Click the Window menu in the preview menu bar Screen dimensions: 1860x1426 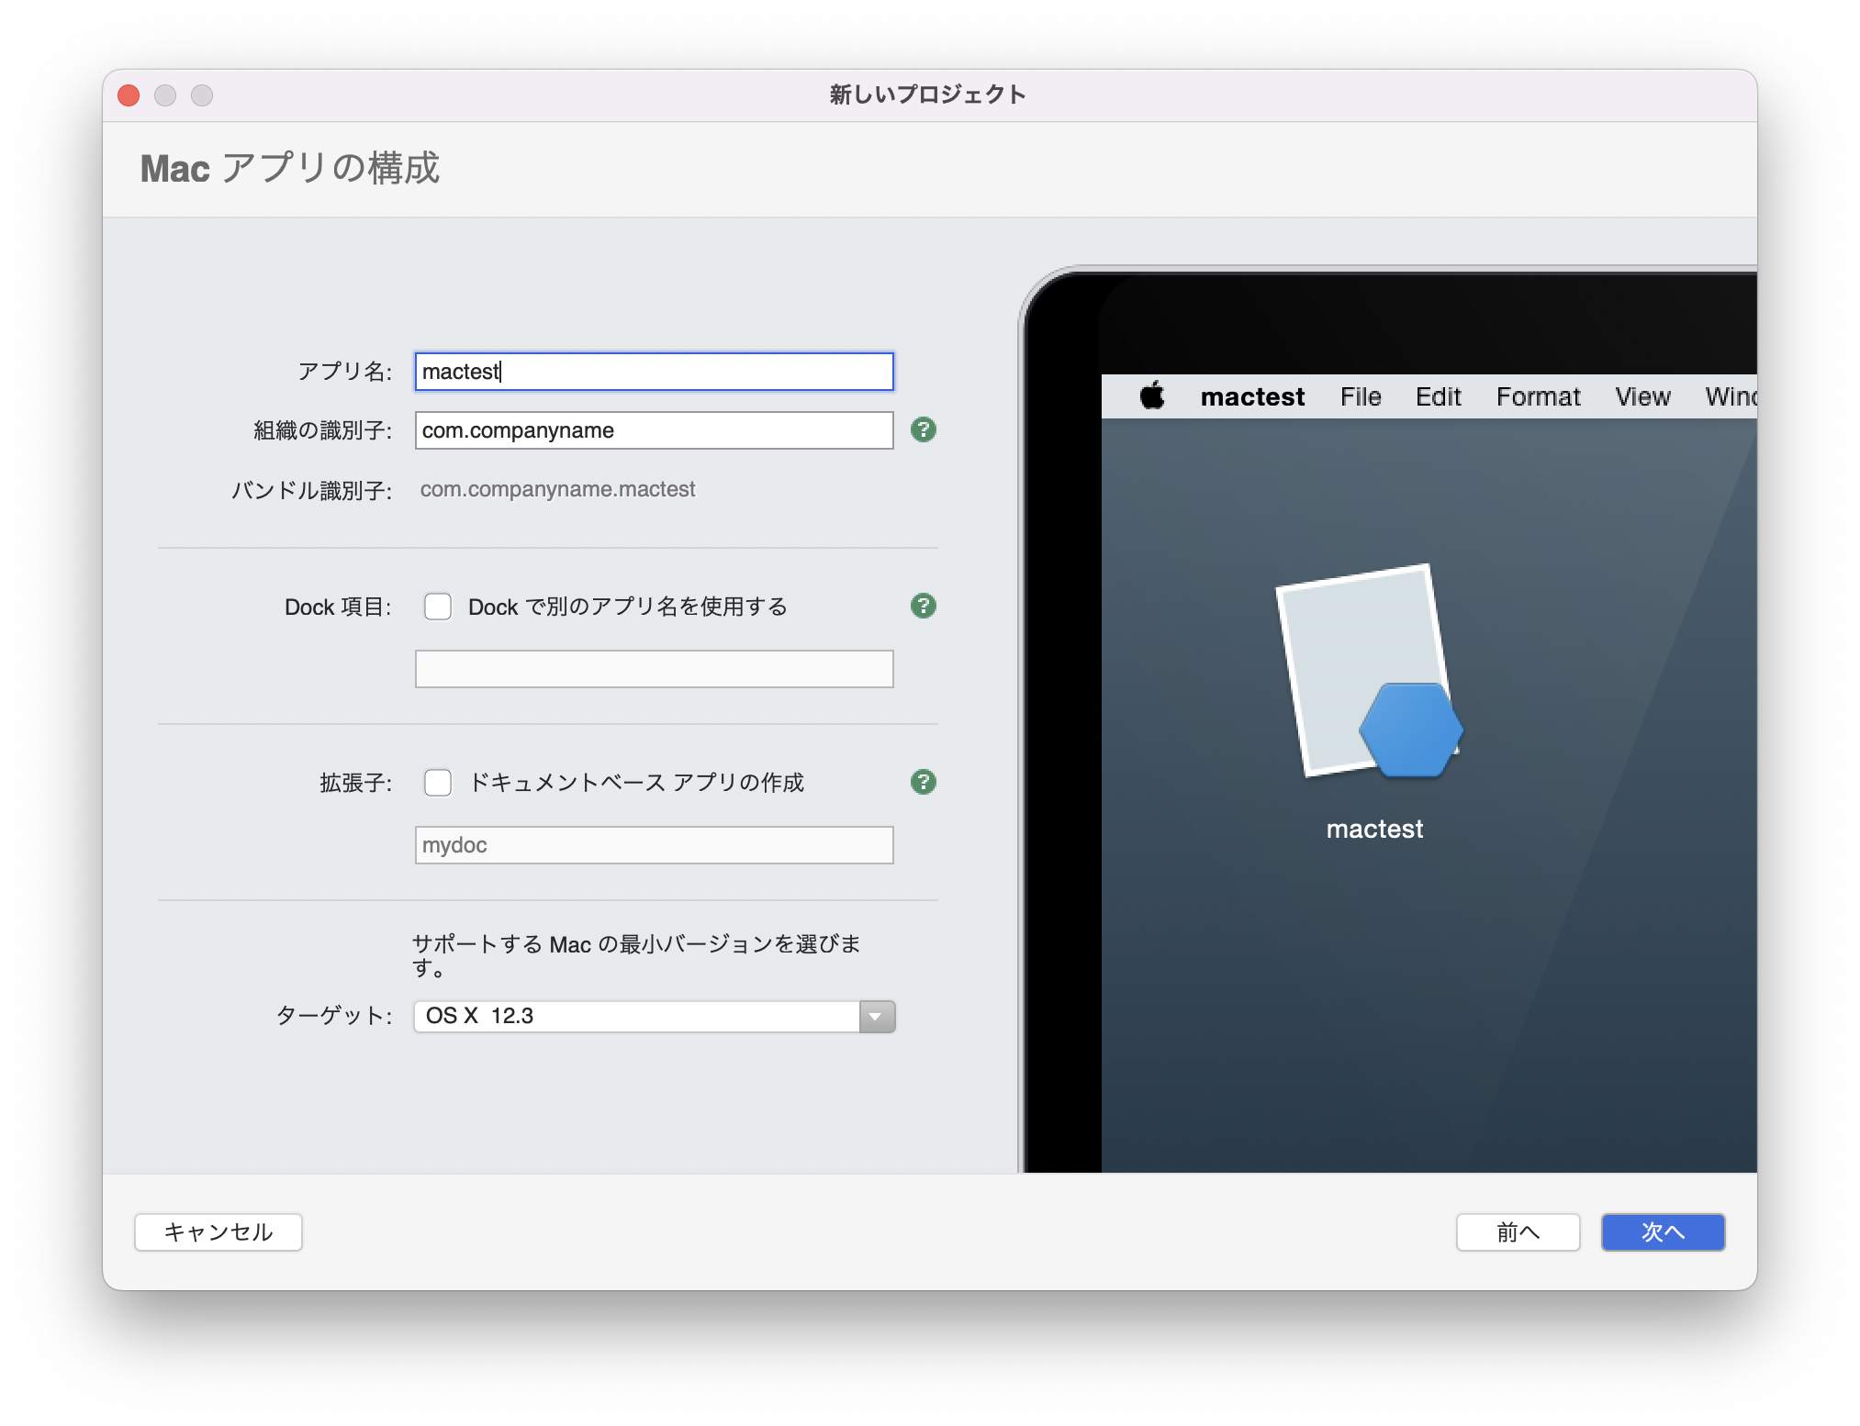1731,396
